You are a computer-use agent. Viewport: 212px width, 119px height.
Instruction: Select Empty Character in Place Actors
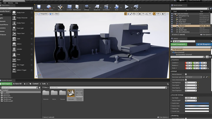pos(22,18)
